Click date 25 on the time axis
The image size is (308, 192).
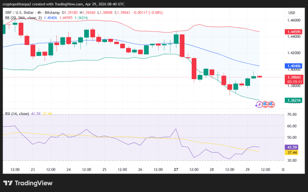pyautogui.click(x=104, y=169)
